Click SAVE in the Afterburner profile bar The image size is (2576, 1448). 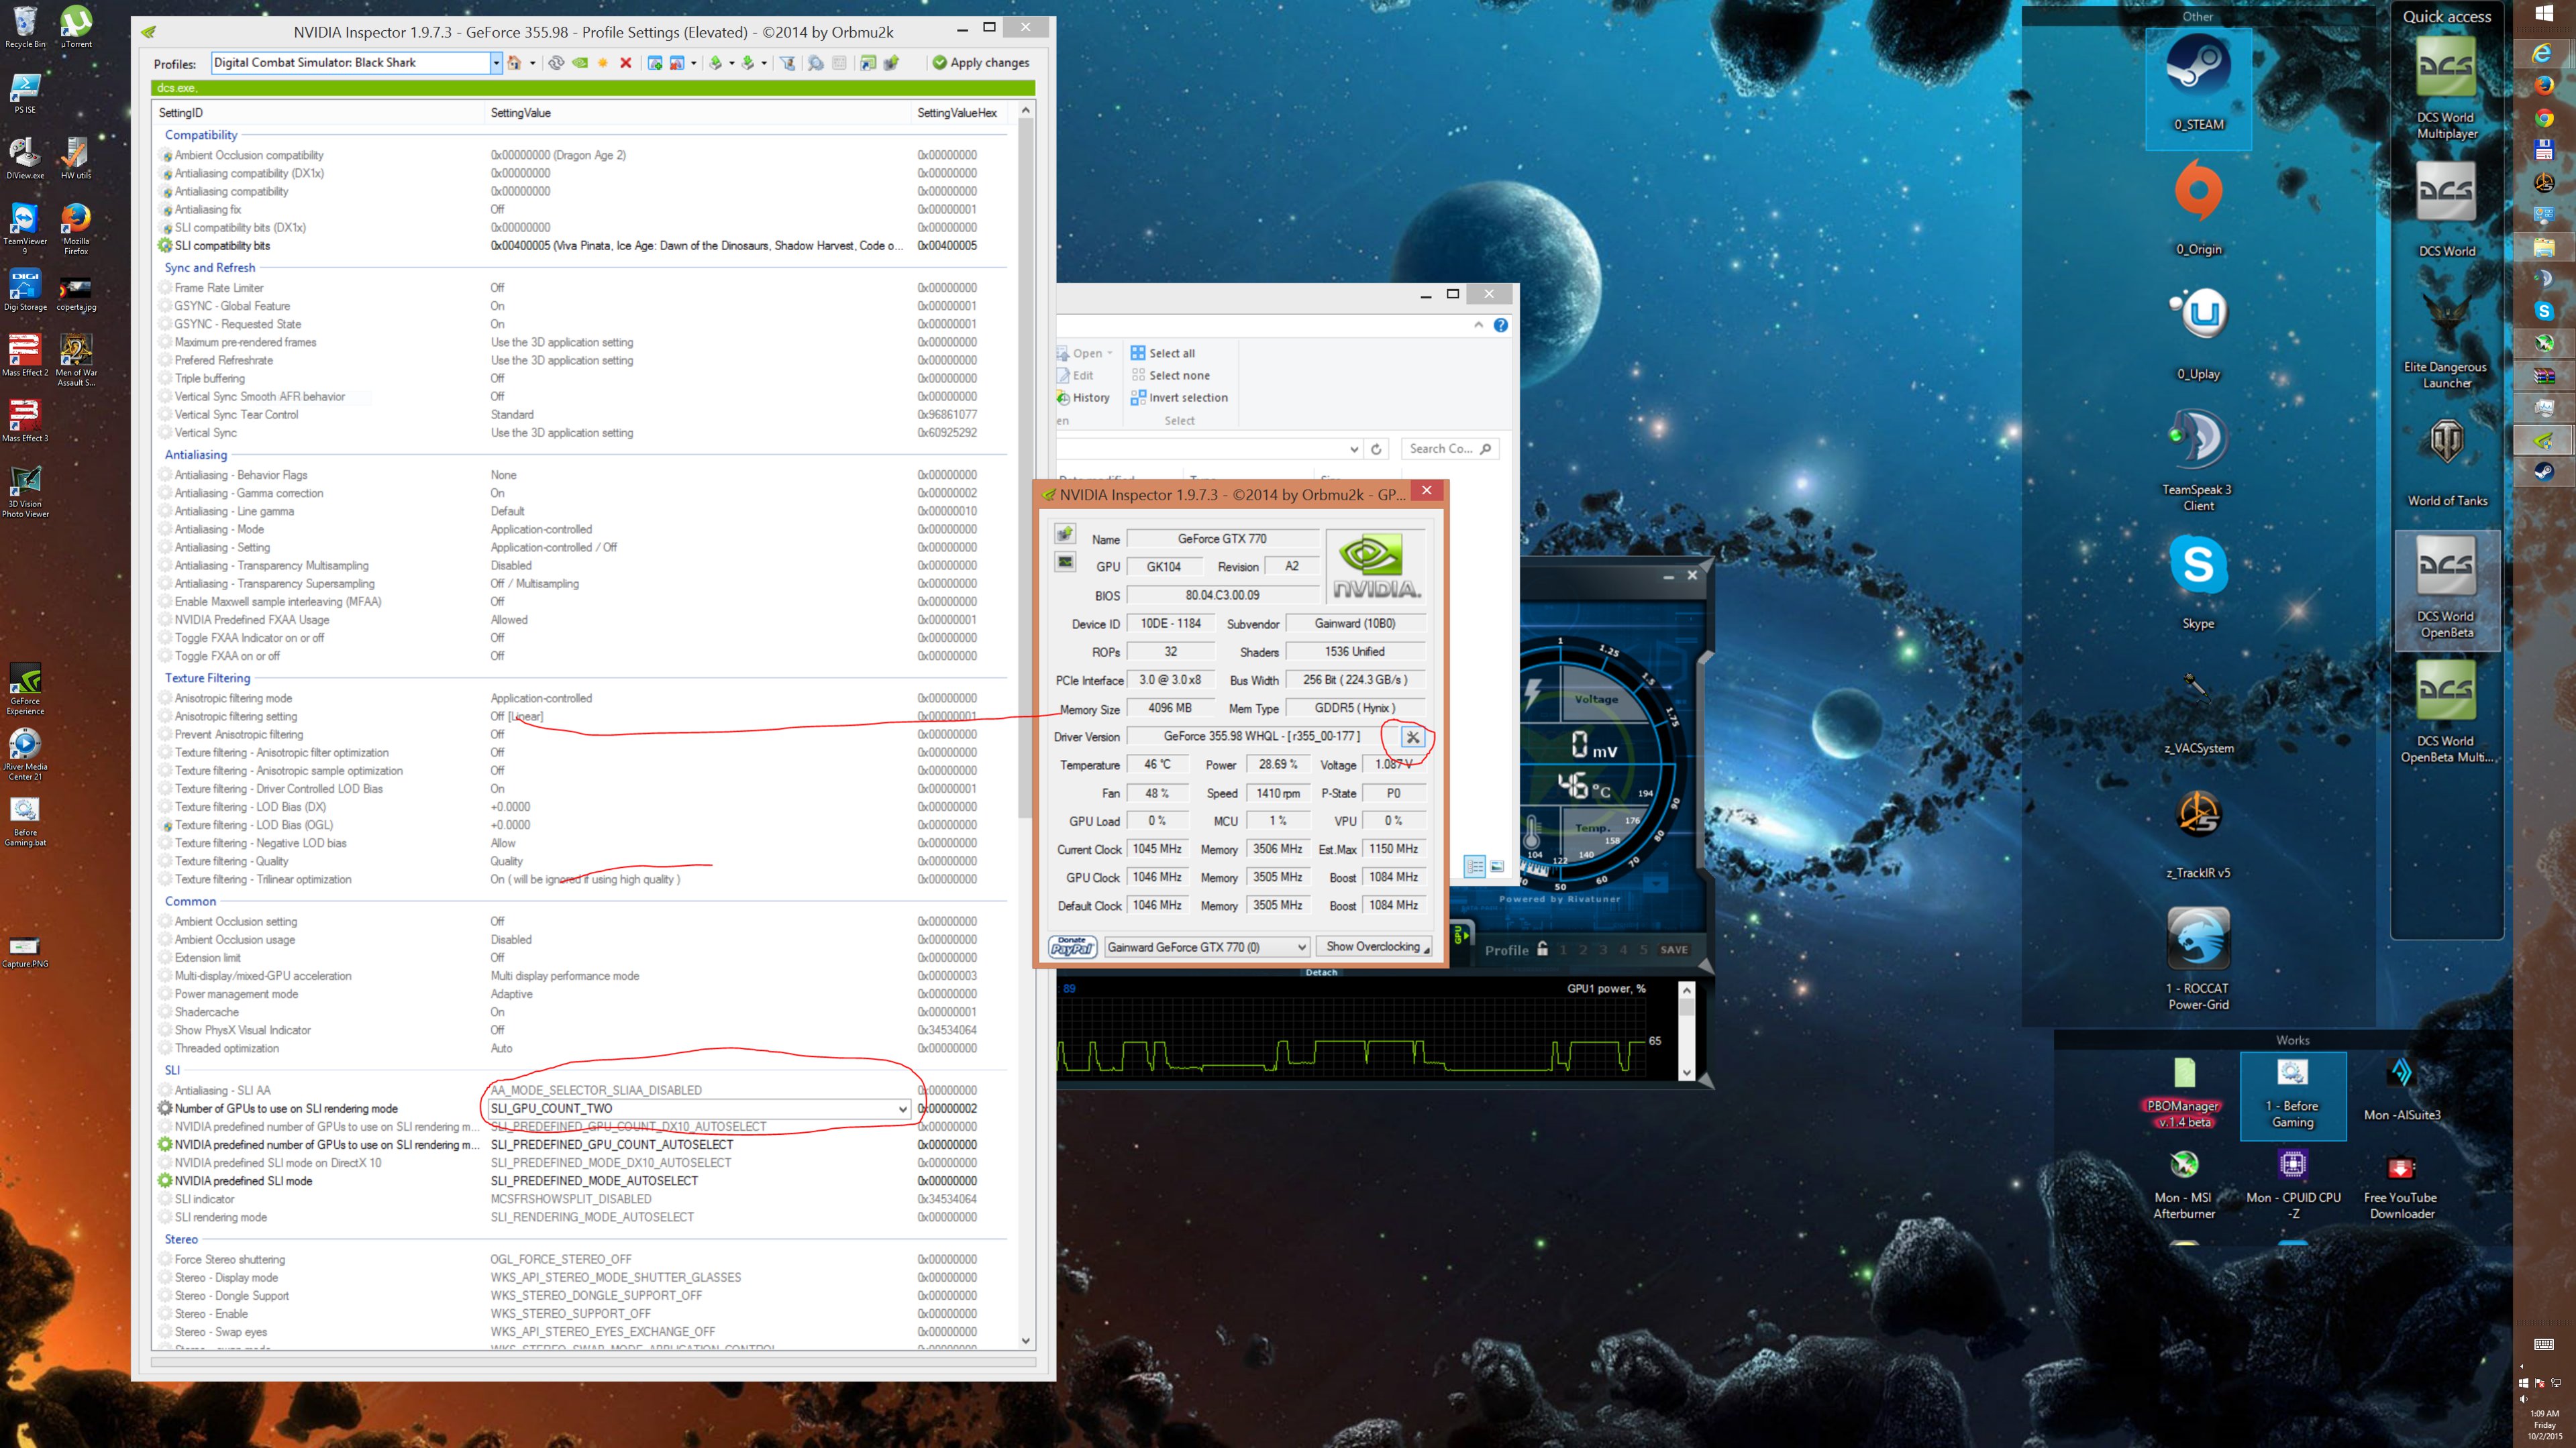[x=1674, y=949]
